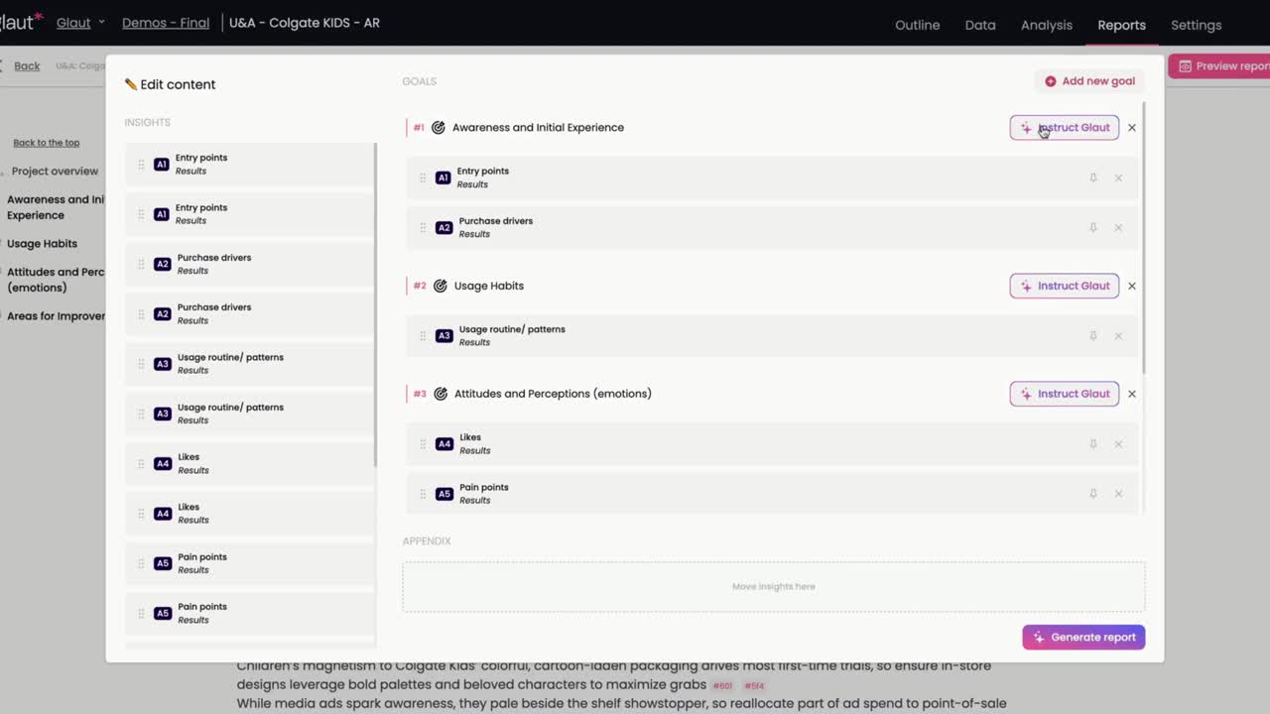Viewport: 1270px width, 714px height.
Task: Click the Generate report button
Action: pyautogui.click(x=1083, y=637)
